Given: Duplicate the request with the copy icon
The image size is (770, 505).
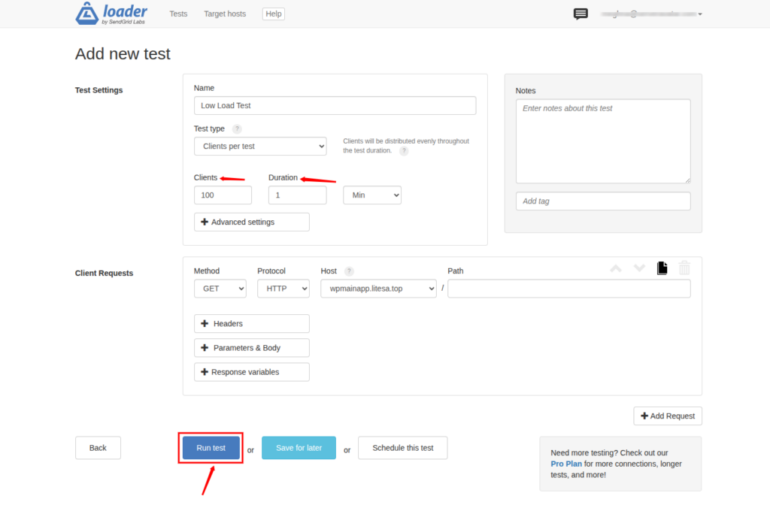Looking at the screenshot, I should (x=662, y=268).
